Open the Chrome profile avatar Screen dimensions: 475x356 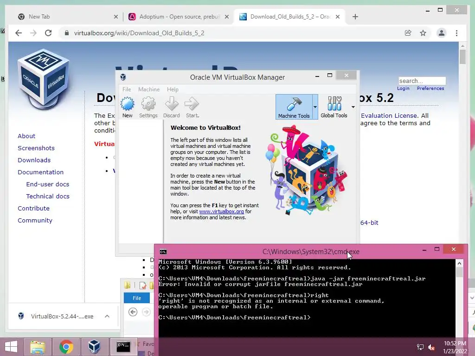pos(442,33)
